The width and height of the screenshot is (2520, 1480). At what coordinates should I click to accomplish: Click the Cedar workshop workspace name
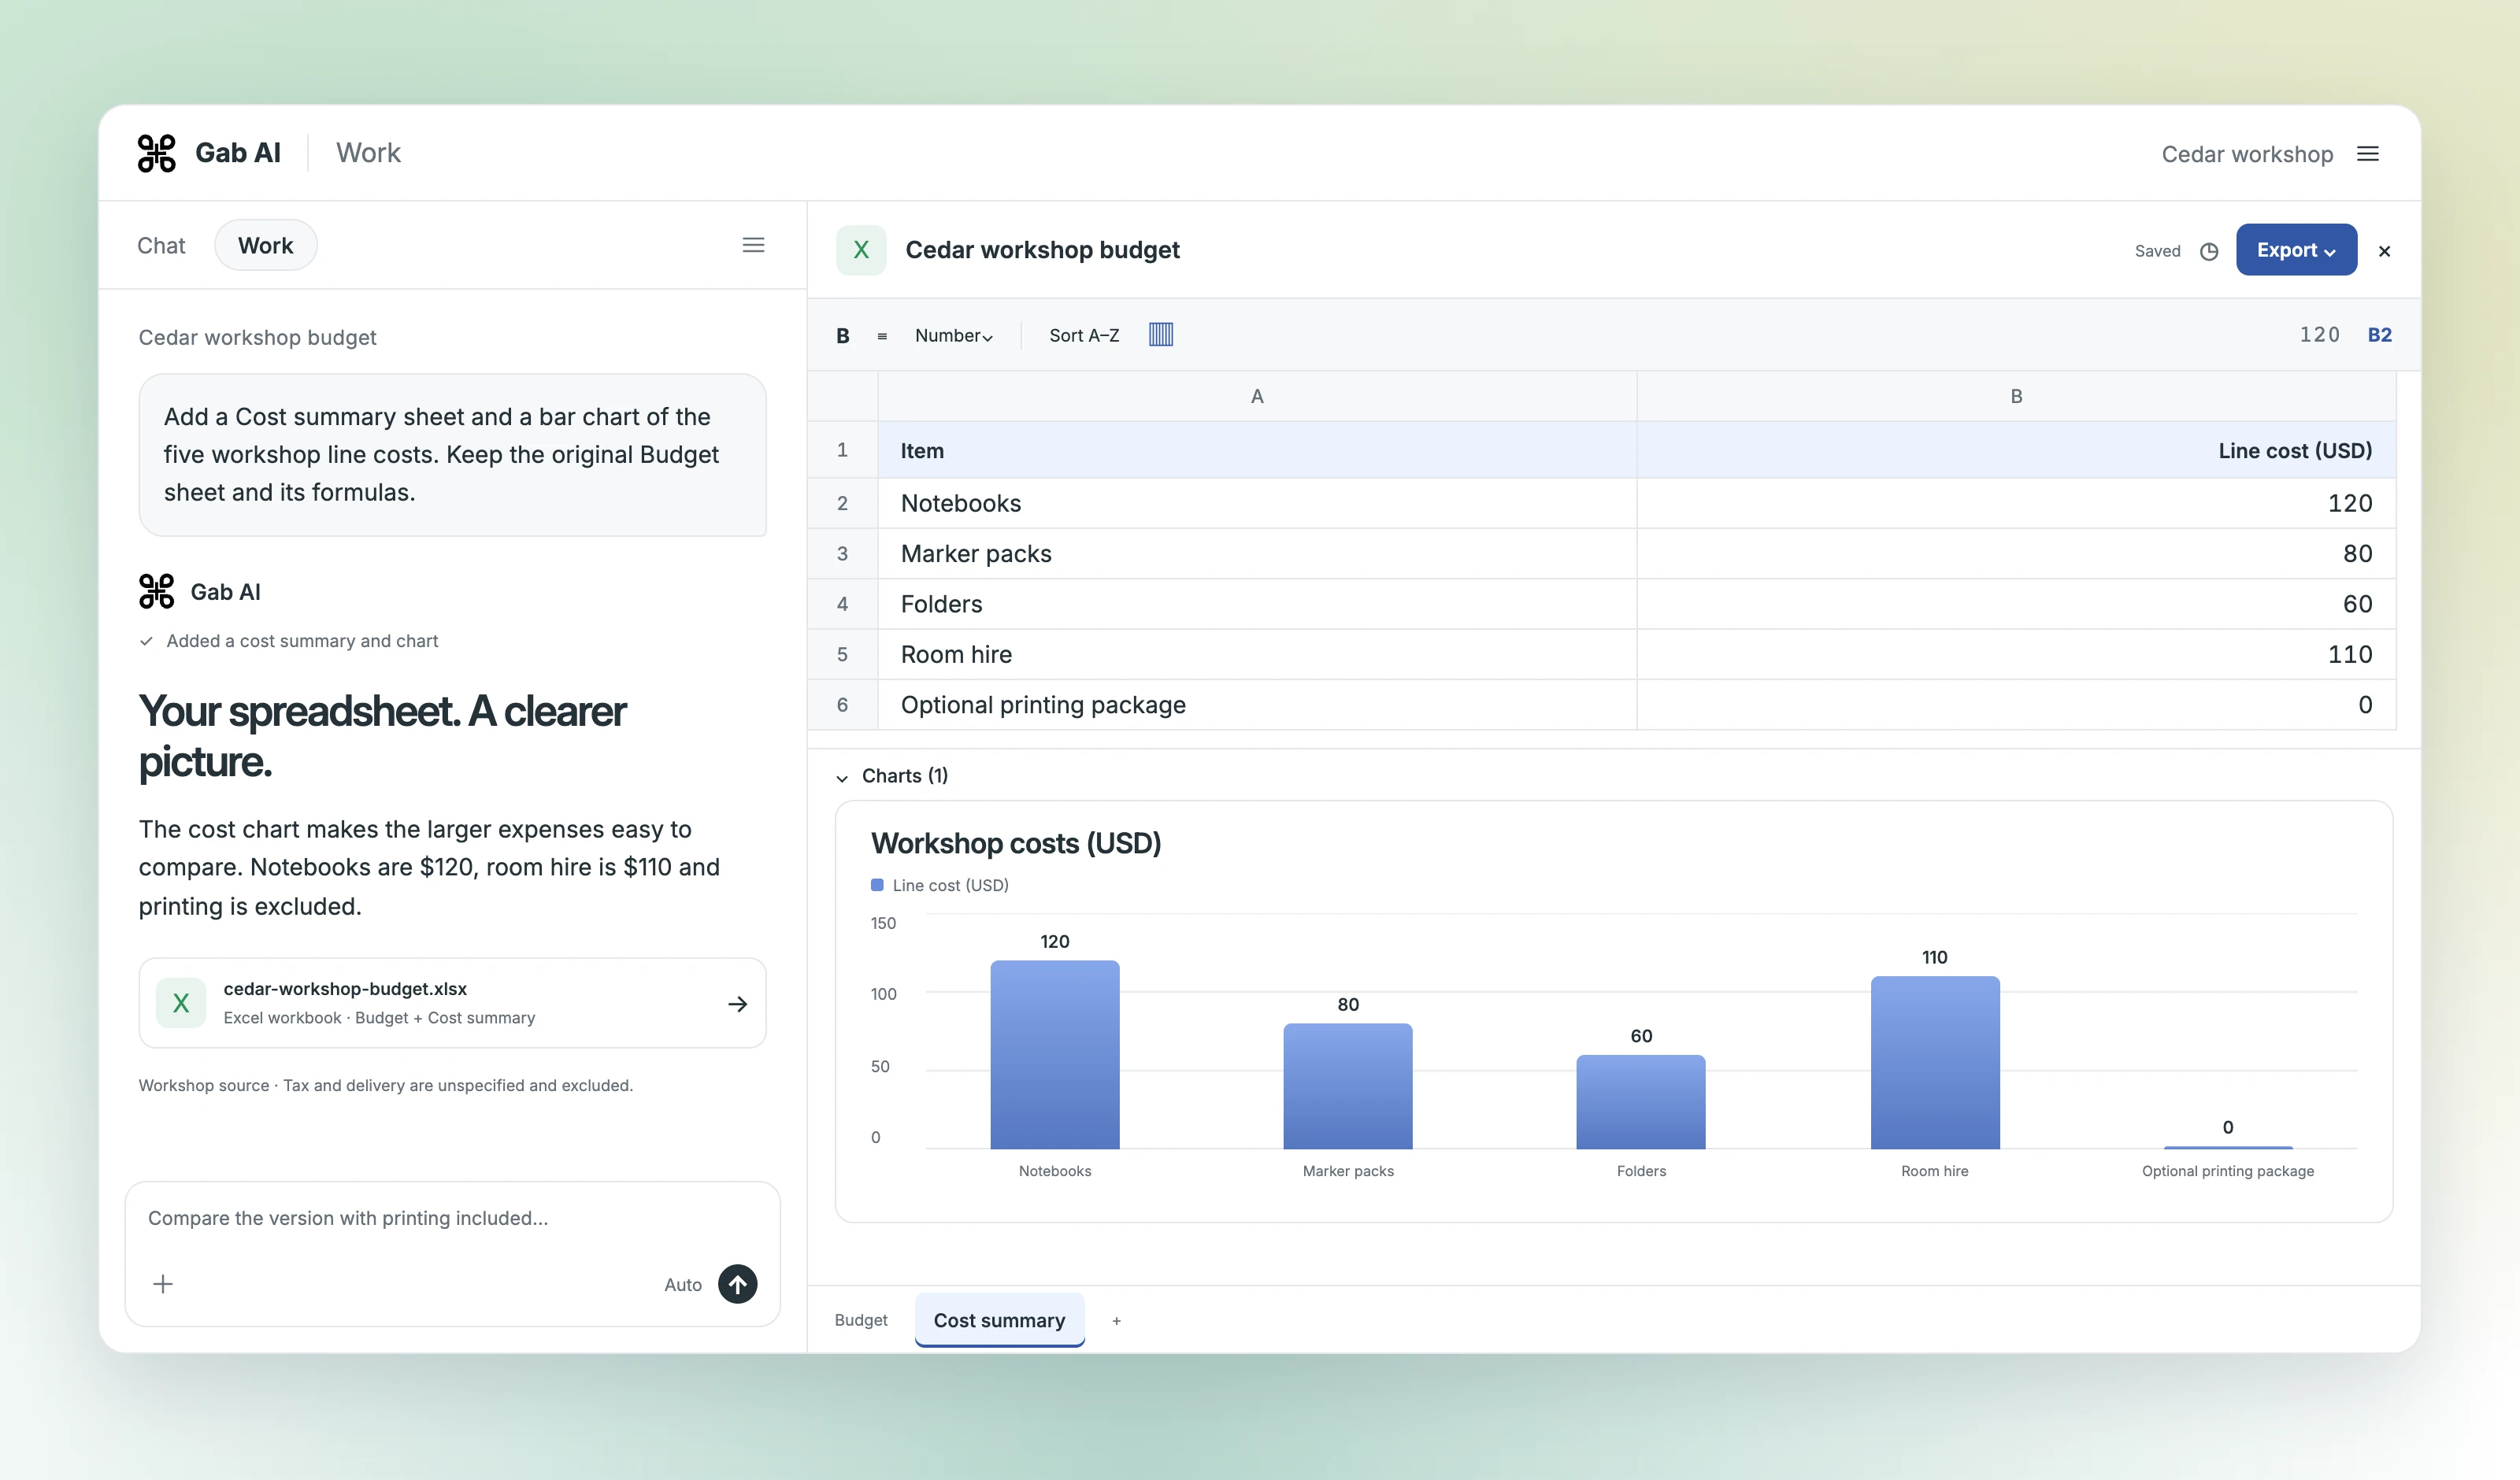(2247, 154)
